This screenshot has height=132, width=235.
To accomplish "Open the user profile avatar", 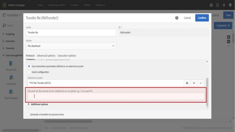I will (x=230, y=5).
